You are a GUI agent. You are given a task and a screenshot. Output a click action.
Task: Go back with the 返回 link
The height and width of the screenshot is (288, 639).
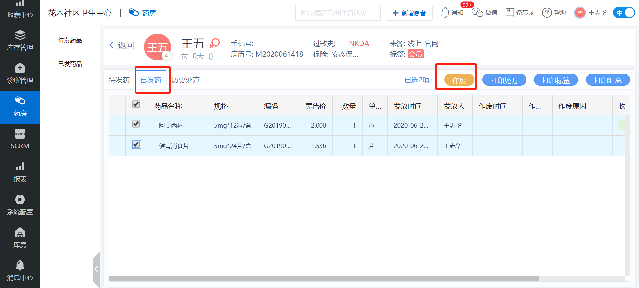(x=122, y=45)
